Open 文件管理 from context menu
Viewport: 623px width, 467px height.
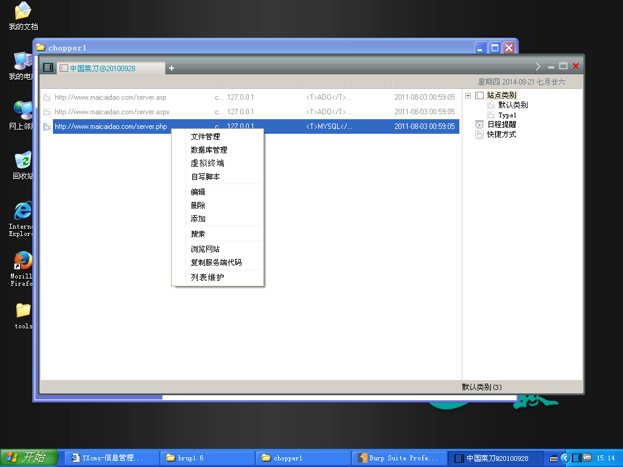pos(205,137)
